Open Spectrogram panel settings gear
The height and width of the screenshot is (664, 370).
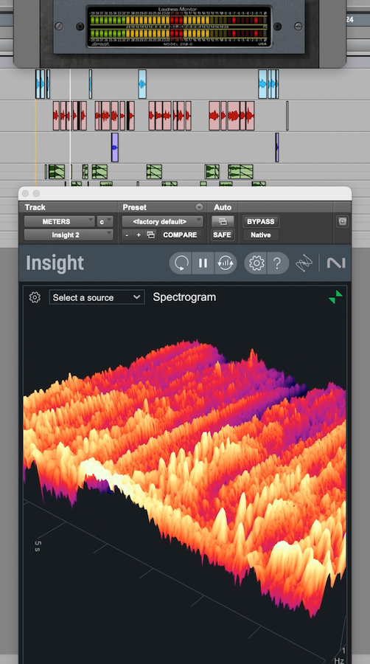point(35,297)
